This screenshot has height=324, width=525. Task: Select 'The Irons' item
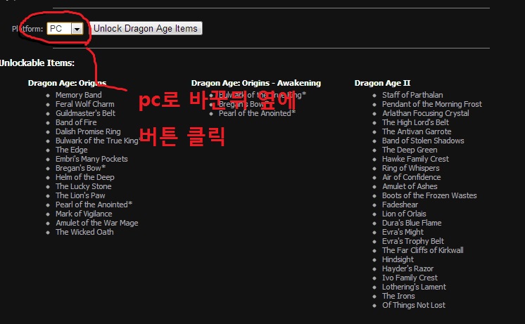(x=398, y=296)
